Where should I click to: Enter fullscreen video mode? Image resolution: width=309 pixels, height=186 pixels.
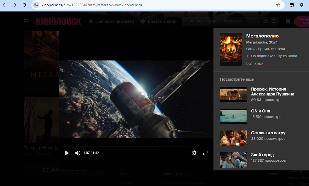(x=205, y=153)
